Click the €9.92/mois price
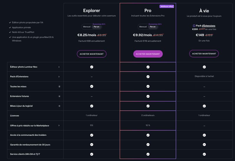 coord(142,35)
